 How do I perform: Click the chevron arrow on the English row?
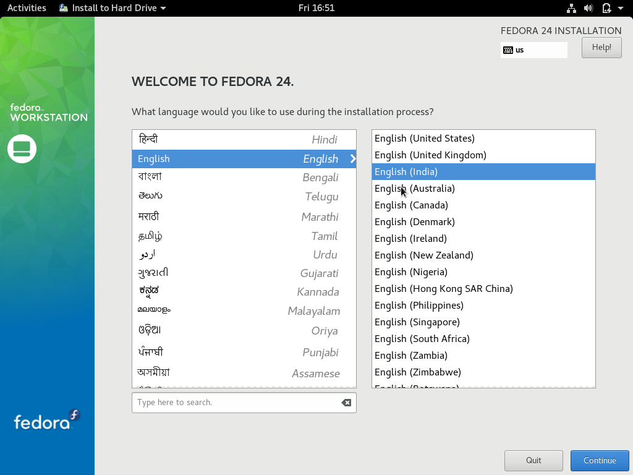(353, 159)
